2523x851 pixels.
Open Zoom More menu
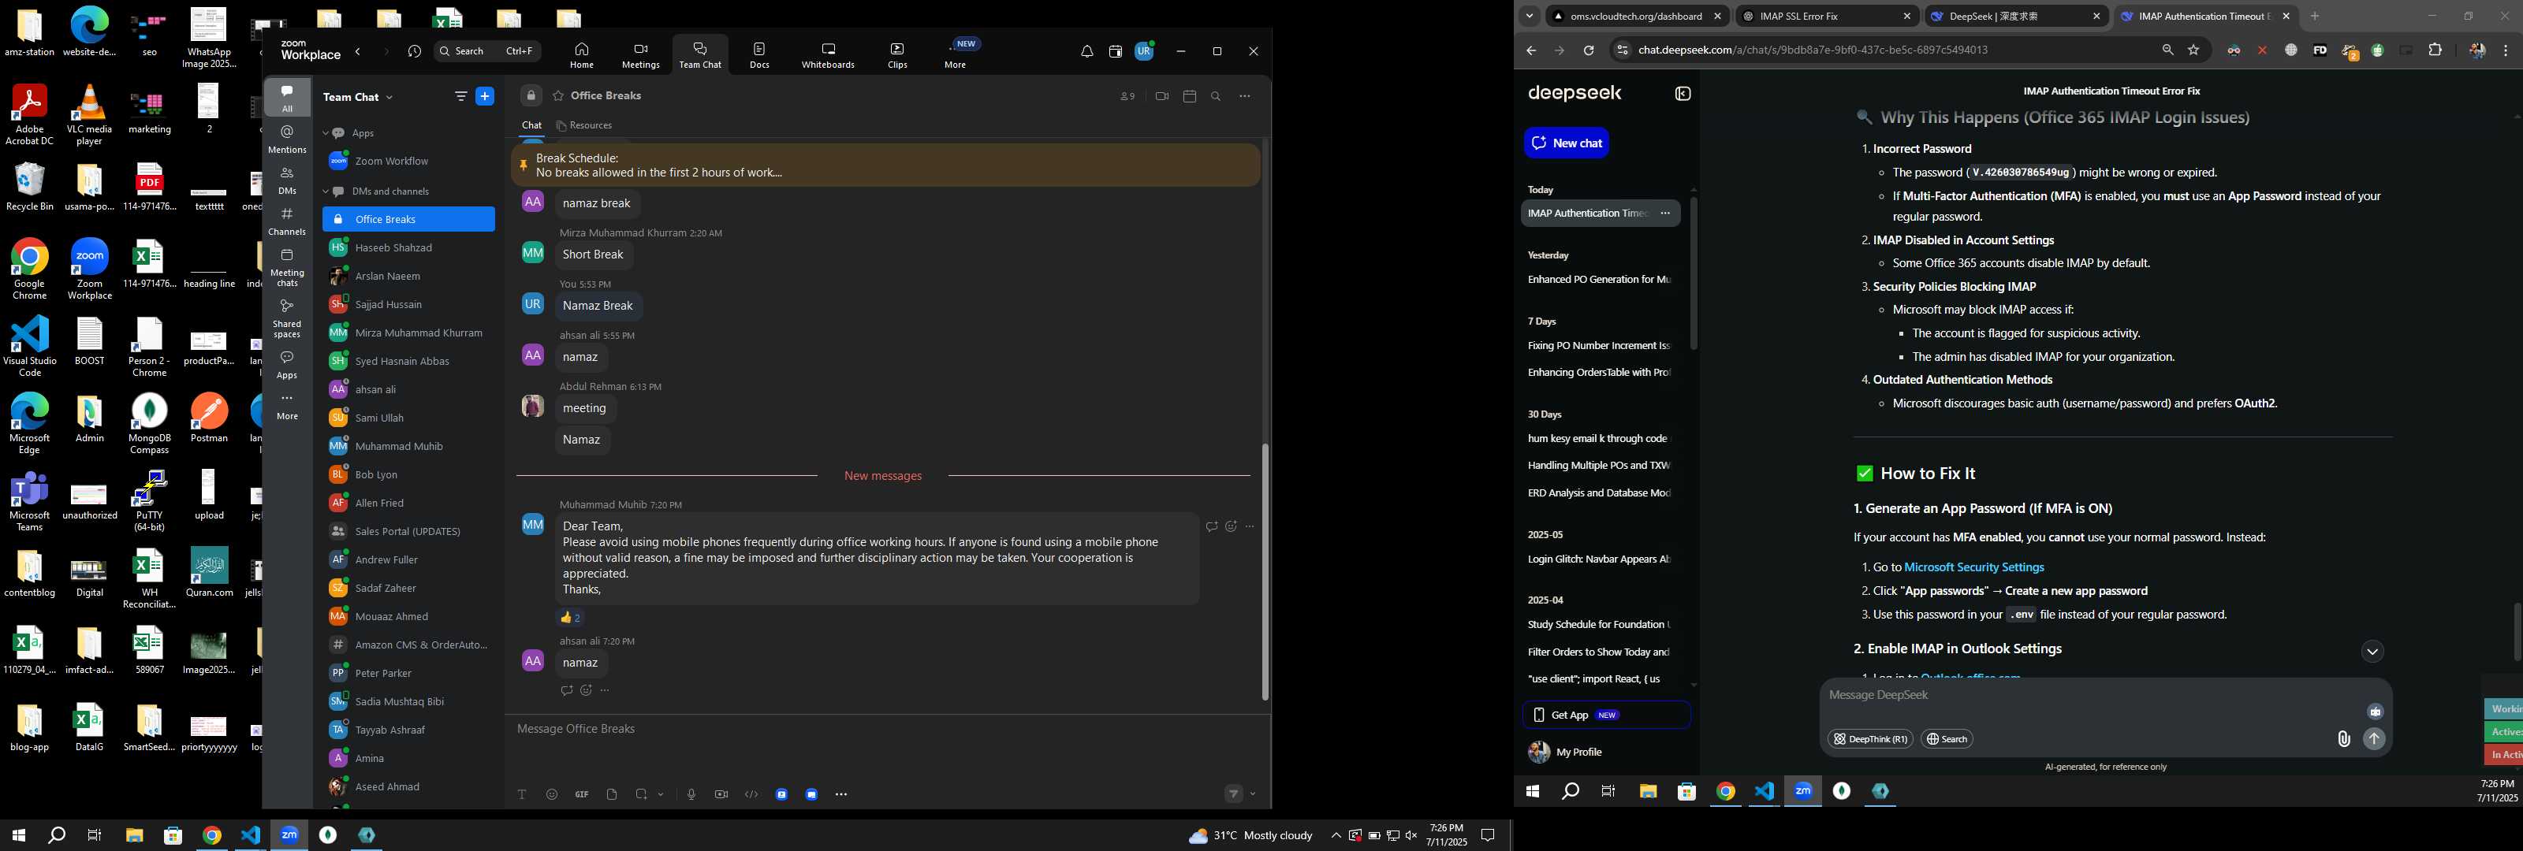(x=955, y=55)
